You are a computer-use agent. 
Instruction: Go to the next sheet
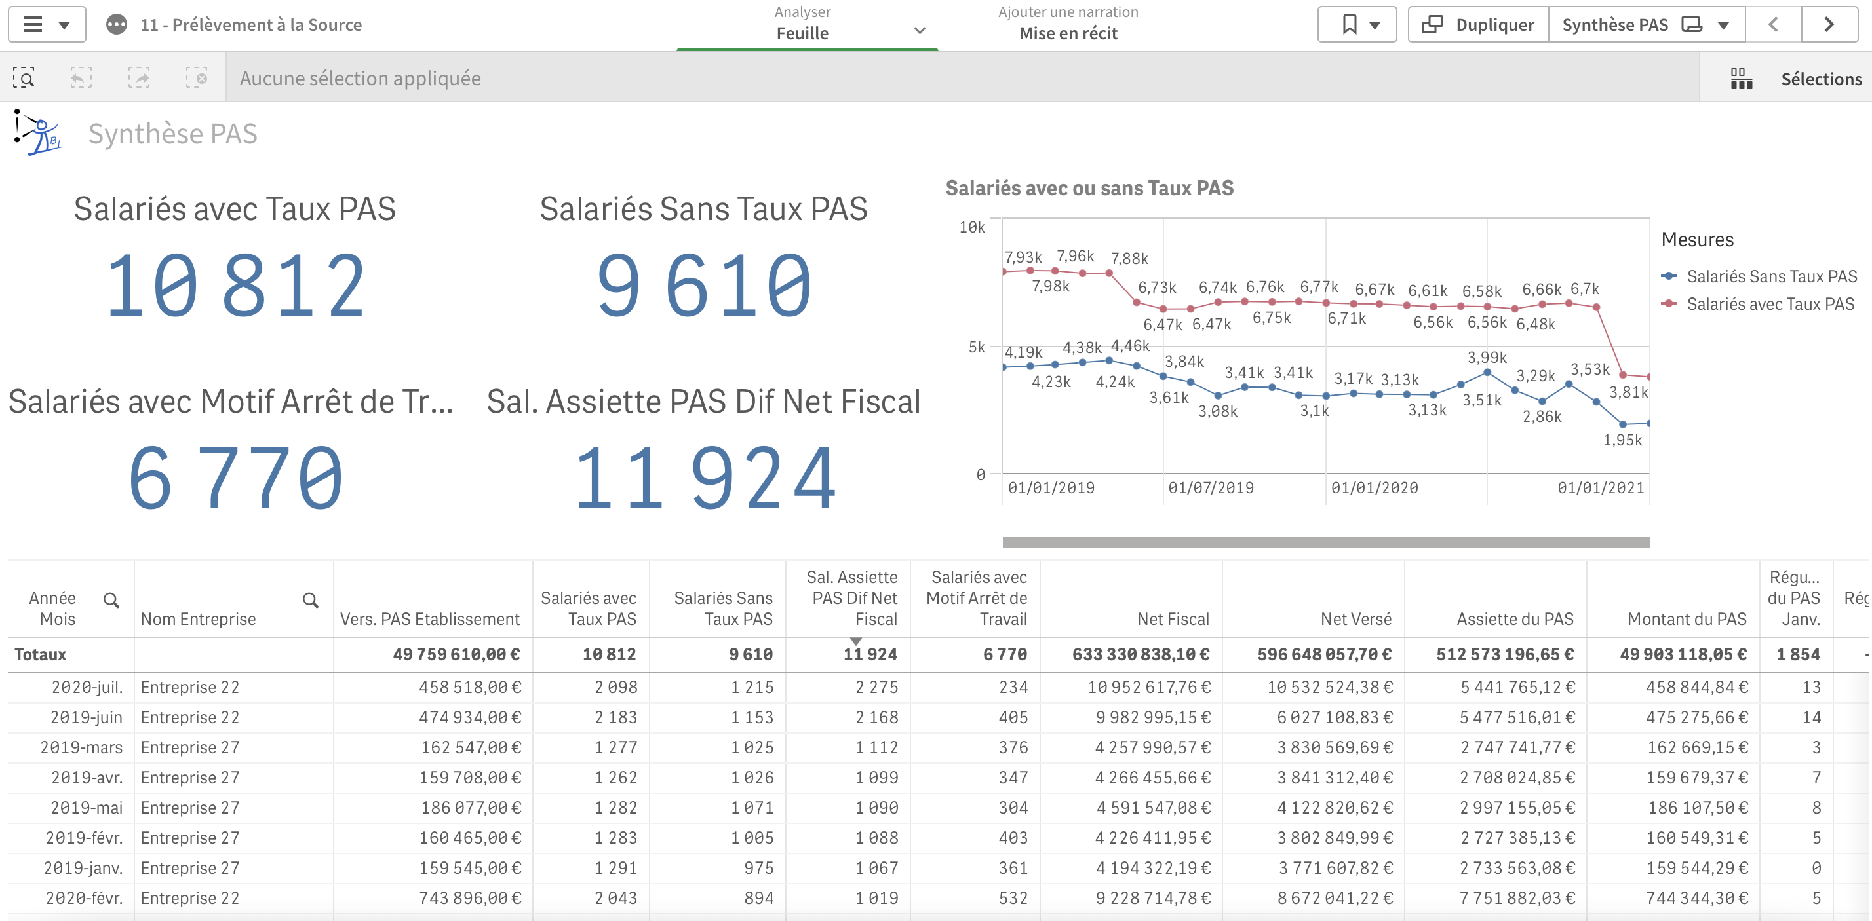tap(1828, 25)
